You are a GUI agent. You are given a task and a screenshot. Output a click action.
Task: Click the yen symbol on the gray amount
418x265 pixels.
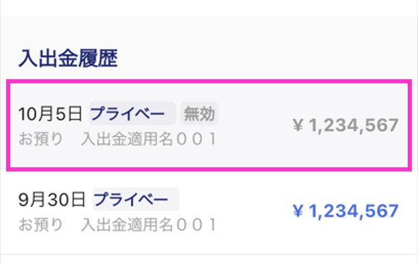tap(298, 125)
